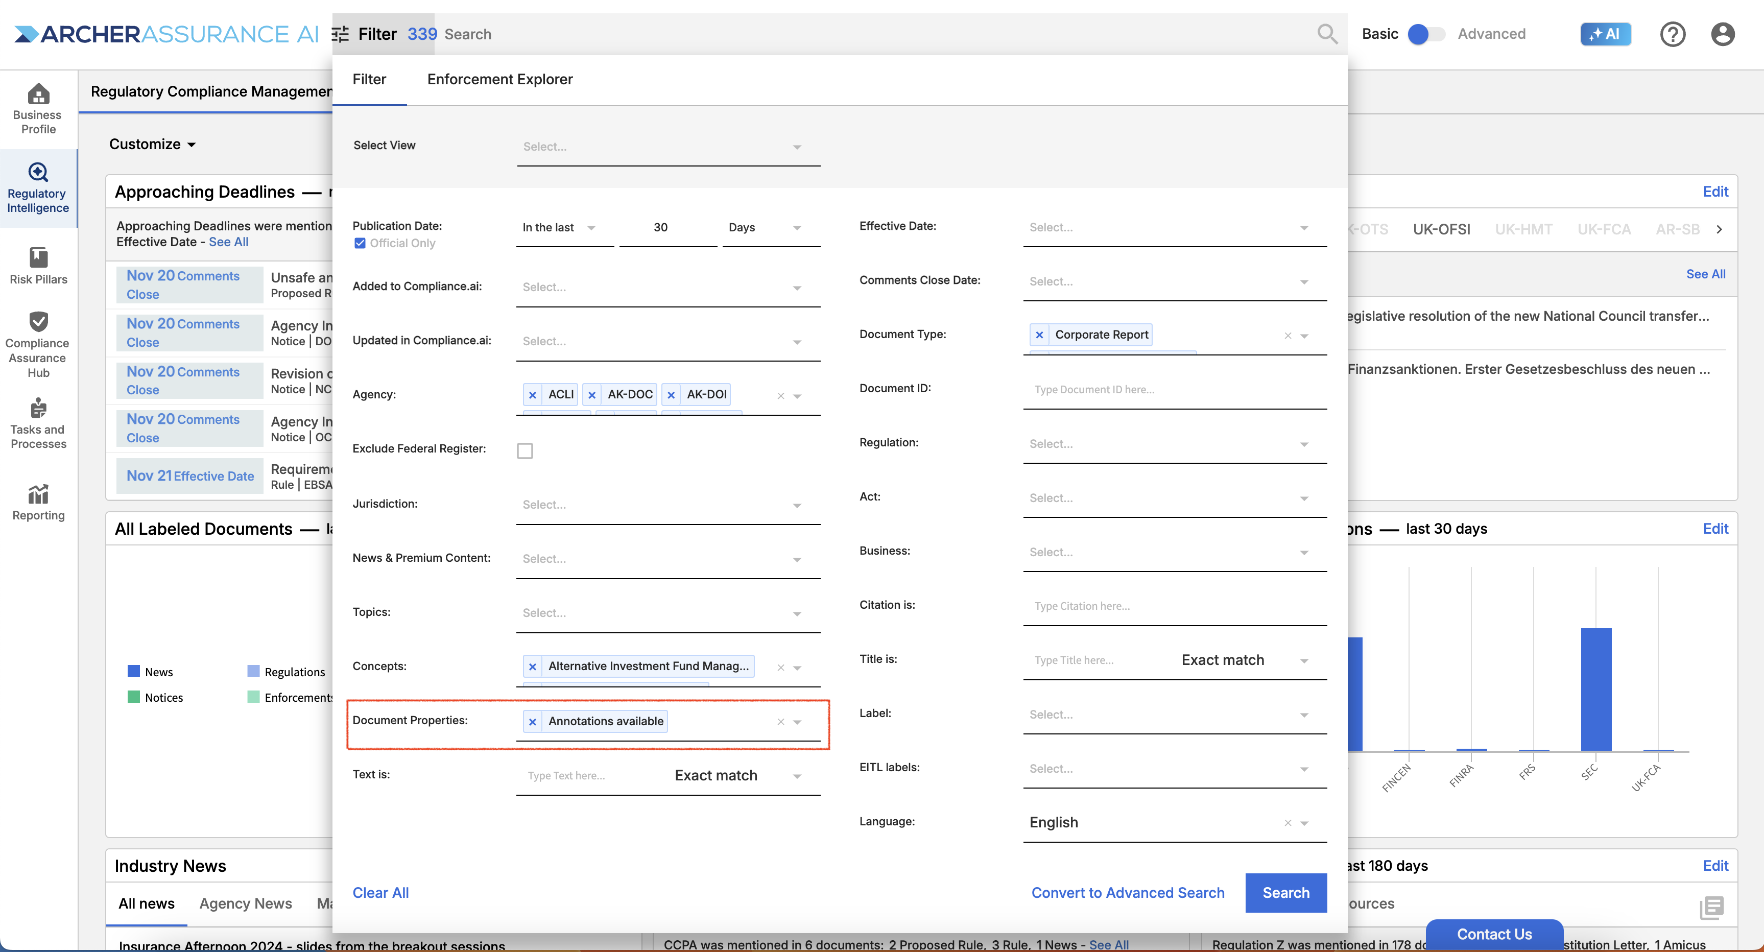Clear all Document Properties selections
Viewport: 1764px width, 952px height.
[780, 722]
